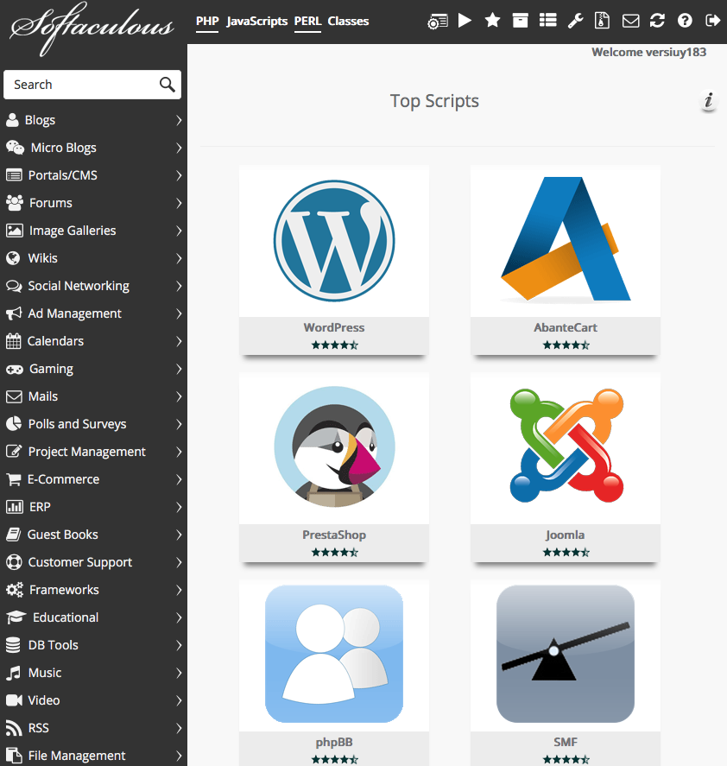Screen dimensions: 727x766
Task: Open the control panel icon in top toolbar
Action: pyautogui.click(x=438, y=22)
